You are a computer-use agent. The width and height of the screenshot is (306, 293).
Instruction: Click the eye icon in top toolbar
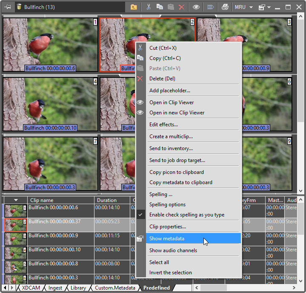(x=196, y=7)
